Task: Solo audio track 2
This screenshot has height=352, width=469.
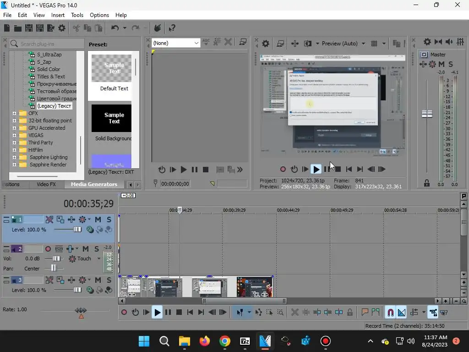Action: click(97, 249)
